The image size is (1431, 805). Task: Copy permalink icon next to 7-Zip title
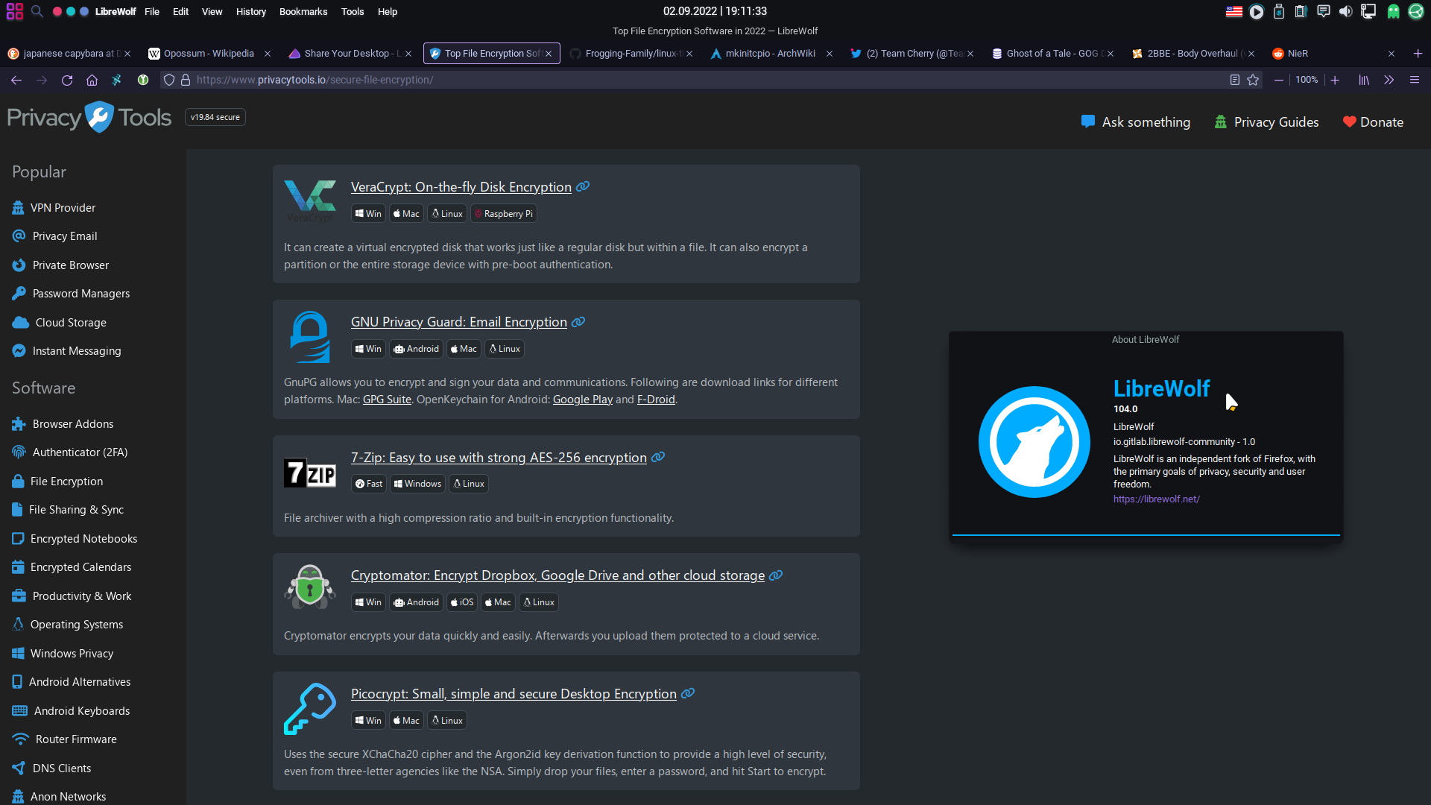coord(658,457)
